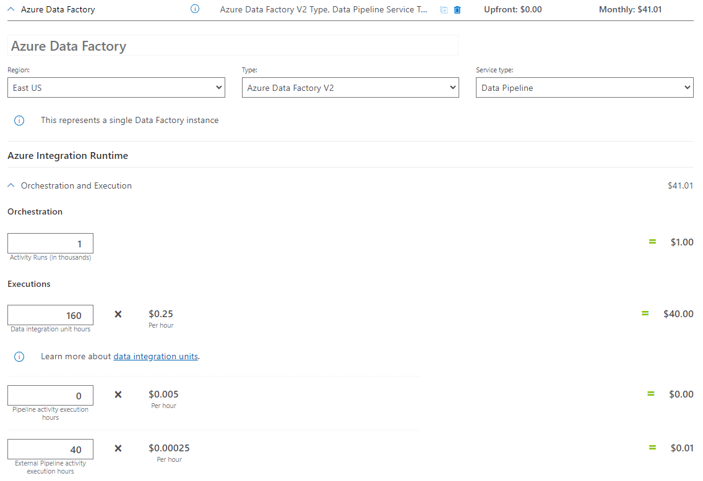Duplicate the Azure Data Factory service

click(443, 9)
